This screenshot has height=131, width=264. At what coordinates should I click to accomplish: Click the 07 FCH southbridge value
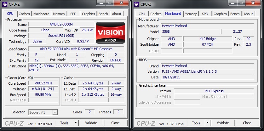click(208, 44)
